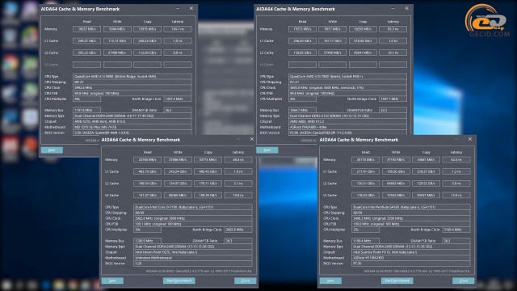
Task: Start Benchmark in the Core i3-7100 window
Action: 179,280
